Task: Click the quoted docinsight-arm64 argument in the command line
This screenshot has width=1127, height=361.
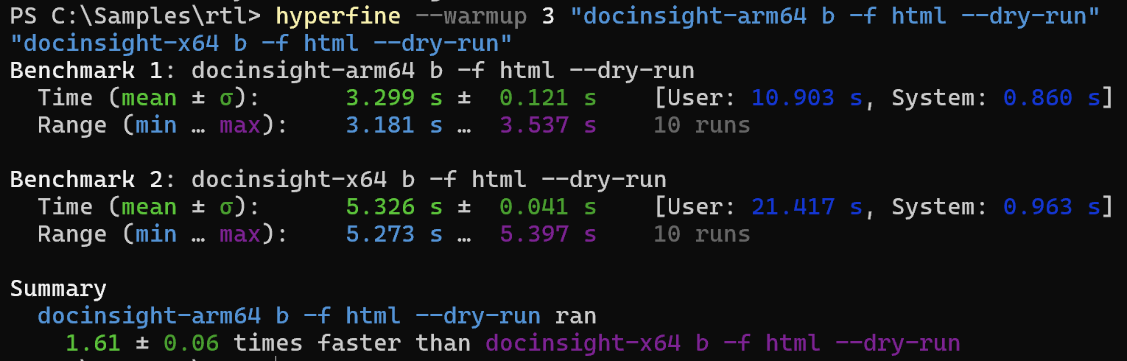Action: click(835, 15)
